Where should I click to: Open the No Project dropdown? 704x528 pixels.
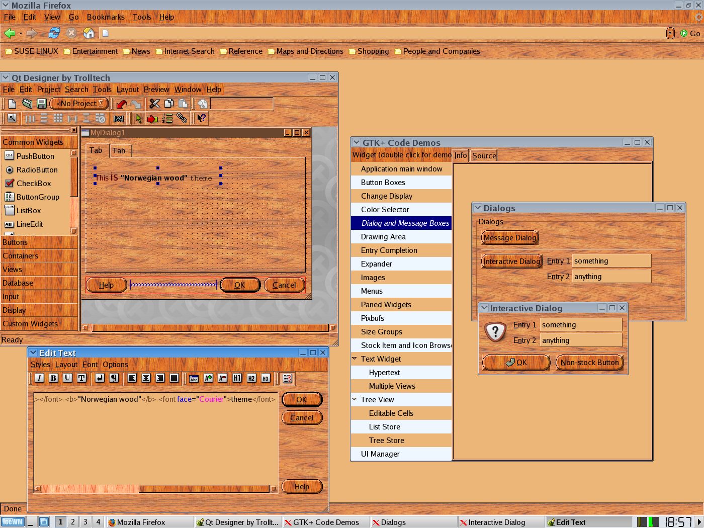79,104
